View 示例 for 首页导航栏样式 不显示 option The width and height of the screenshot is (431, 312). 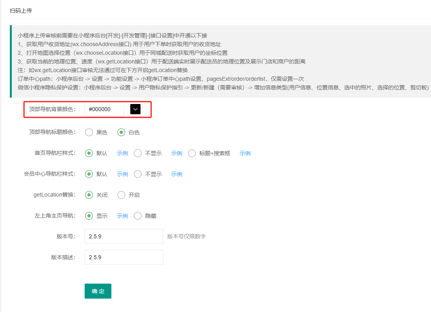(x=176, y=153)
